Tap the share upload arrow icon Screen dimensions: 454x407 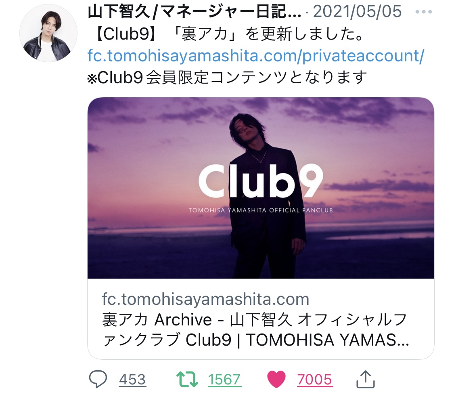click(365, 379)
